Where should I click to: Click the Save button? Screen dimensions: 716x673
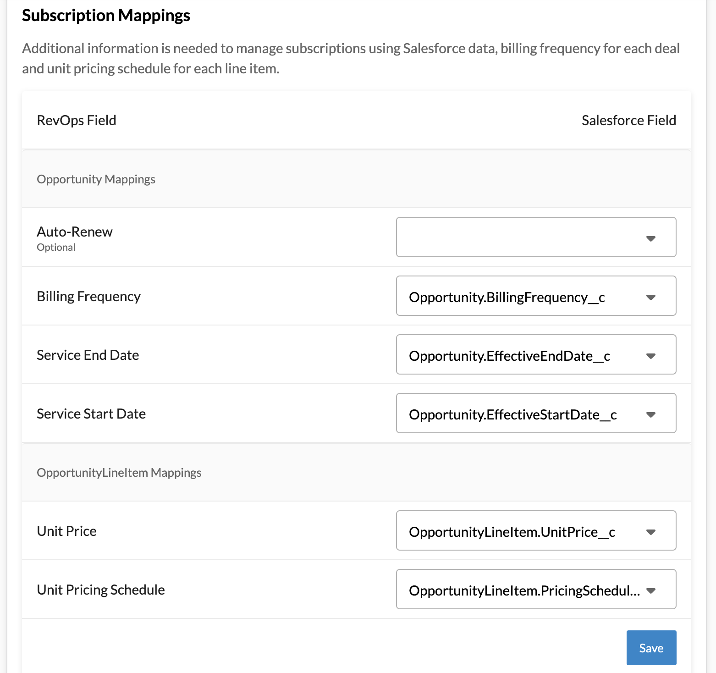pyautogui.click(x=651, y=648)
